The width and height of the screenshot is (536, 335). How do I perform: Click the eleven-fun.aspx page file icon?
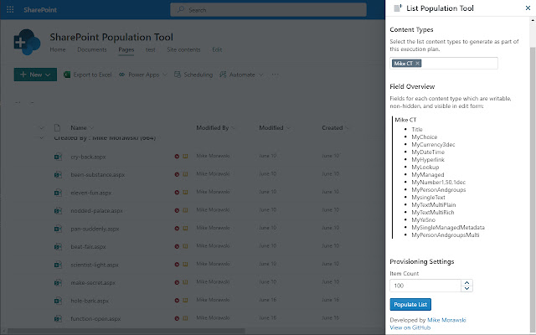(x=58, y=193)
